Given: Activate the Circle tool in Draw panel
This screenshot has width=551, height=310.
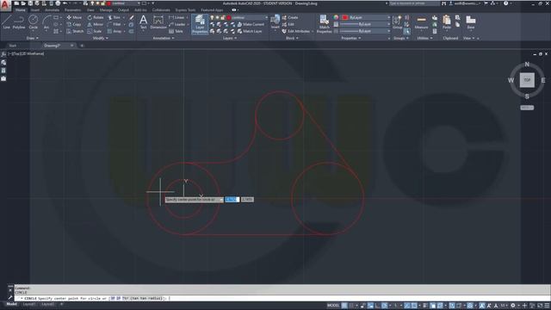Looking at the screenshot, I should 33,22.
